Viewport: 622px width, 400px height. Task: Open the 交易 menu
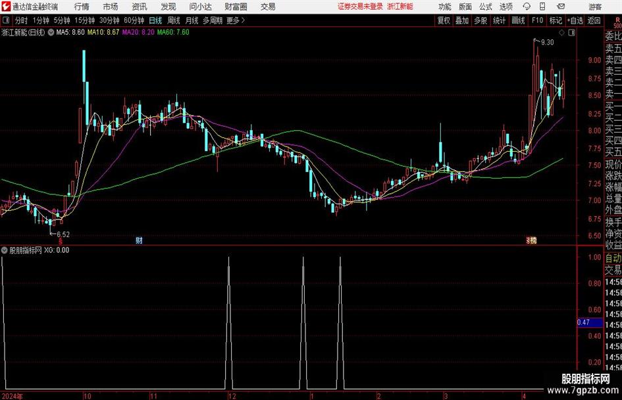pyautogui.click(x=268, y=7)
